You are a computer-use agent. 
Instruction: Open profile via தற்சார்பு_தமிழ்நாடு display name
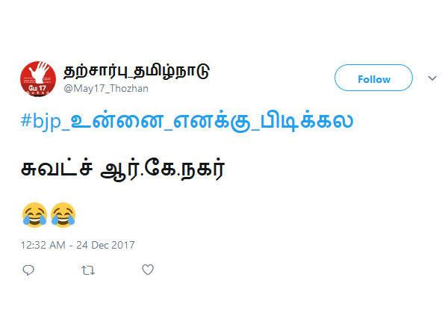click(x=137, y=72)
